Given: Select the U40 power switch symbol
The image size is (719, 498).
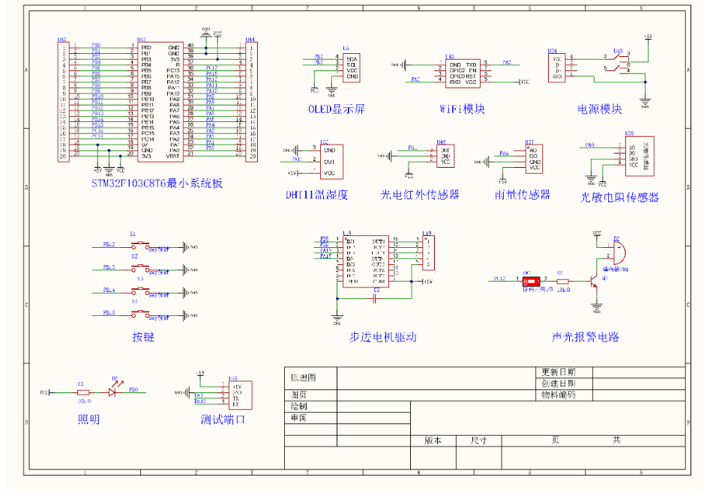Looking at the screenshot, I should click(x=618, y=63).
